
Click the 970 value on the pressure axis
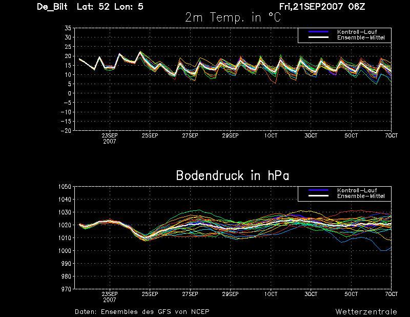[67, 289]
